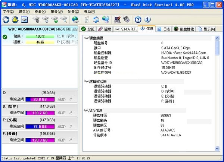This screenshot has height=162, width=224.
Task: Click serial number WD-WCAYUJ654327 in info list
Action: pyautogui.click(x=176, y=72)
